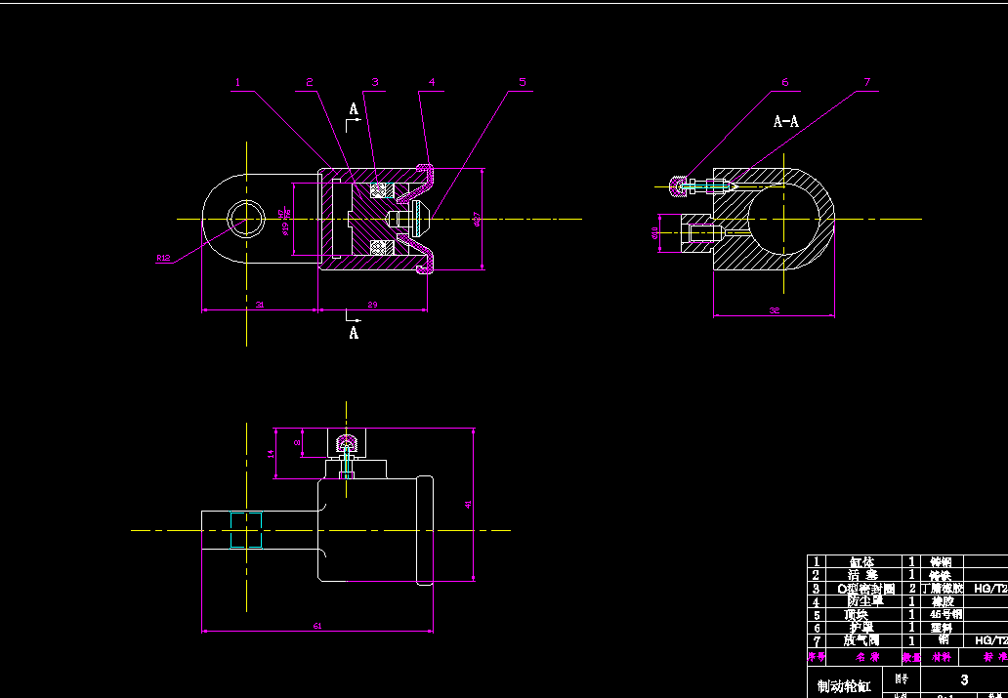Click the 护罩 name cell

coord(863,628)
